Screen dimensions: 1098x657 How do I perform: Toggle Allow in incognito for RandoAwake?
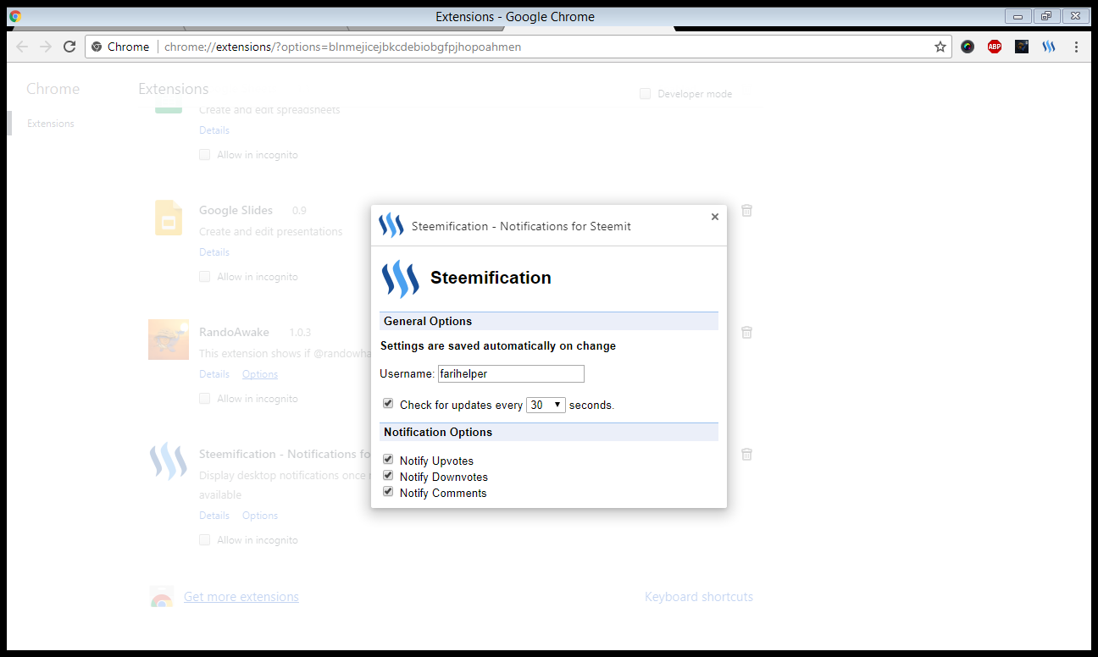click(205, 399)
